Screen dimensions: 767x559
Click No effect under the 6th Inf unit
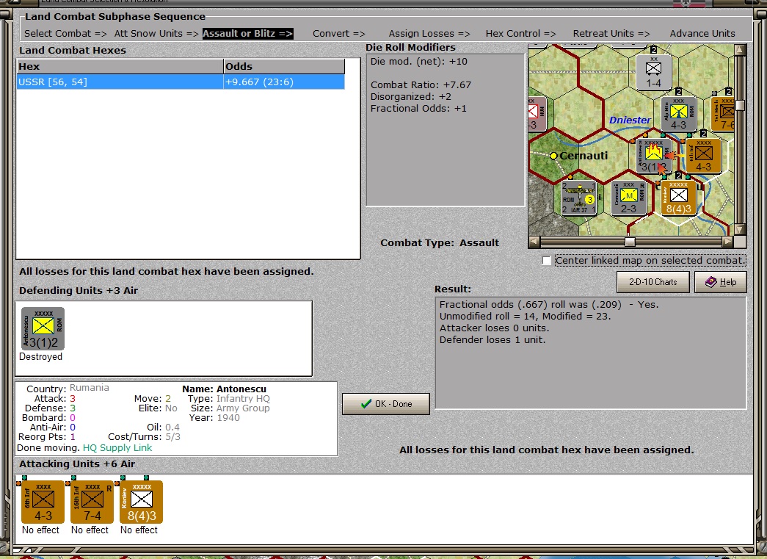click(40, 530)
